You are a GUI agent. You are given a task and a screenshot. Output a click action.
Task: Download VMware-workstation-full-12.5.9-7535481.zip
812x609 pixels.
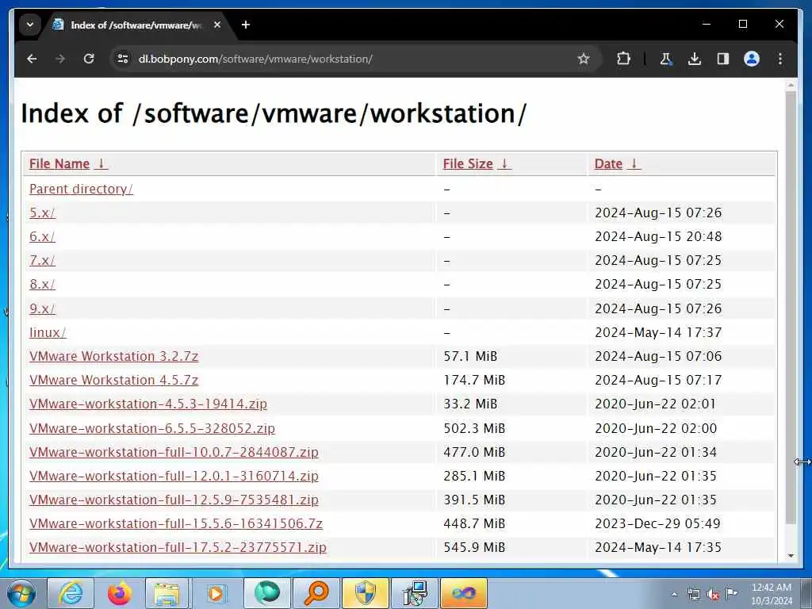coord(174,500)
